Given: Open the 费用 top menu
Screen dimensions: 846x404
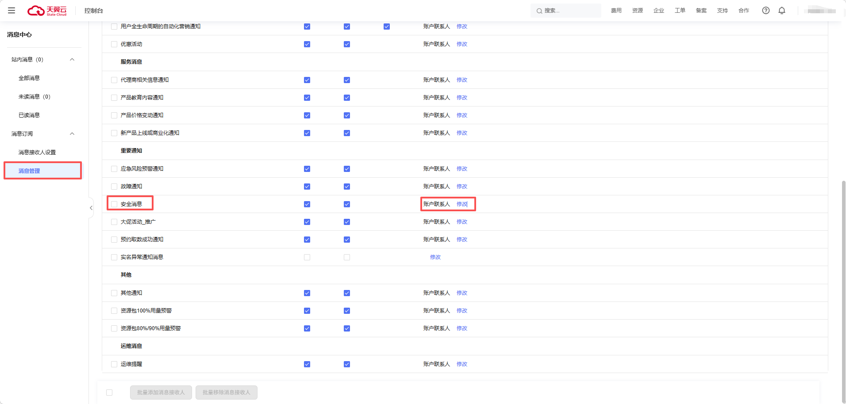Looking at the screenshot, I should (x=616, y=11).
